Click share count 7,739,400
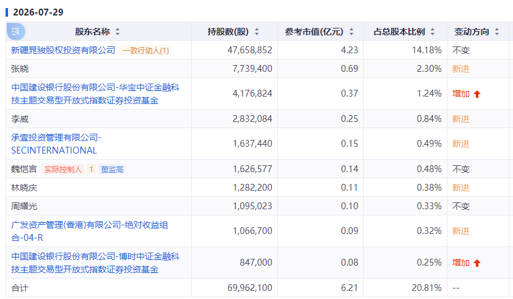The height and width of the screenshot is (299, 513). (x=252, y=69)
